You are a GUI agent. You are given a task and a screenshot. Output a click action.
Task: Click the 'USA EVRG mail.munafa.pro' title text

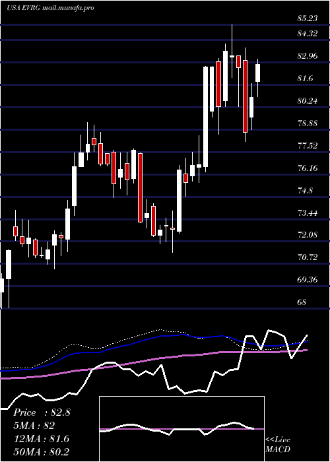50,8
